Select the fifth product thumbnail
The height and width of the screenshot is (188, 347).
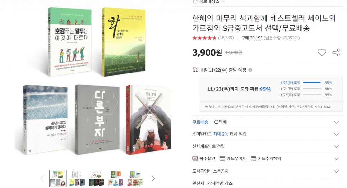tap(135, 178)
